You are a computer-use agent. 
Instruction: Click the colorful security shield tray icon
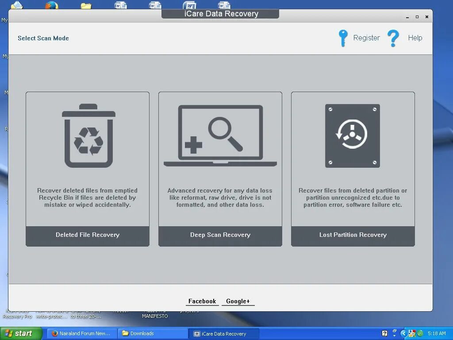(x=412, y=334)
